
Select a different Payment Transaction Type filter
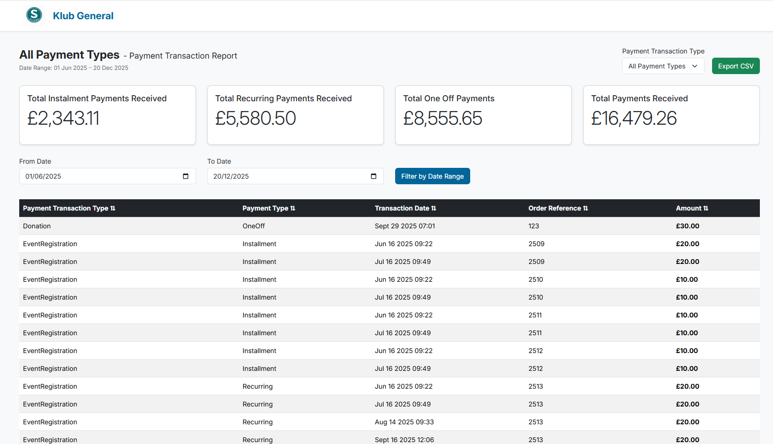[x=663, y=66]
